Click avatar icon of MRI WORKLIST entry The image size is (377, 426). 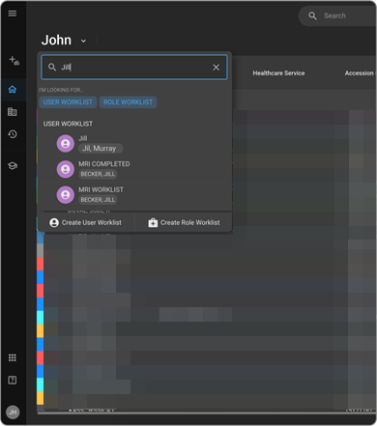[66, 195]
